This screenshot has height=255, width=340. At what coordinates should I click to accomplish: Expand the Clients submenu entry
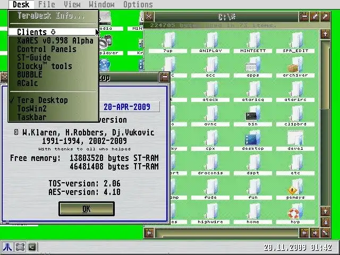(x=53, y=32)
